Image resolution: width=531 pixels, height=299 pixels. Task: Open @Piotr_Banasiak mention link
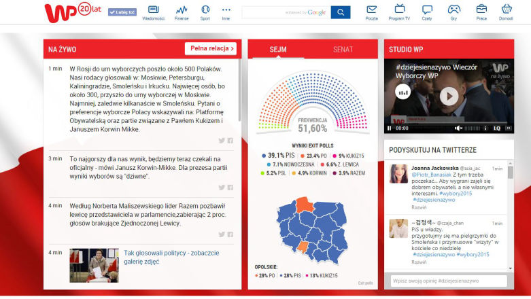coord(432,175)
